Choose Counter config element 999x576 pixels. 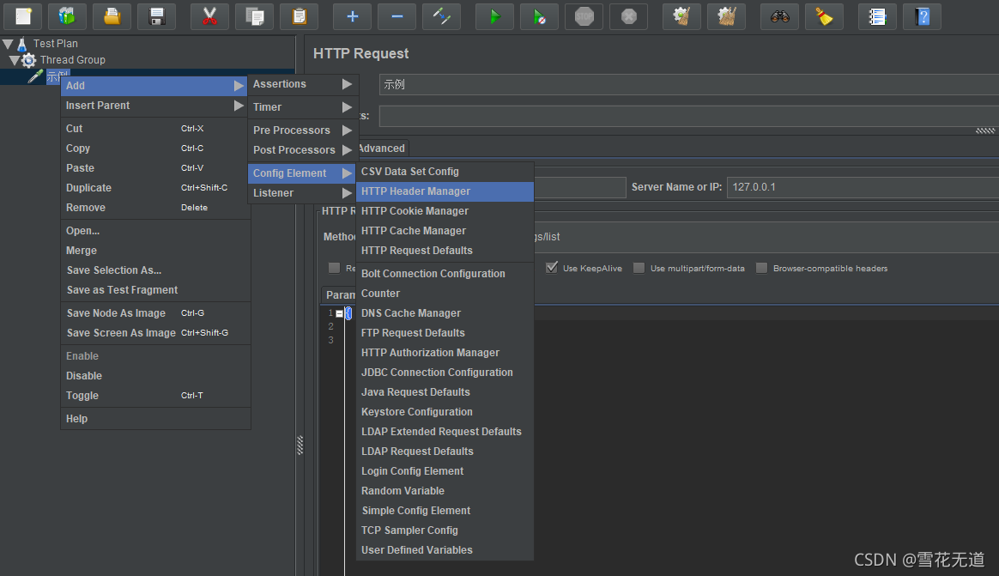(445, 293)
